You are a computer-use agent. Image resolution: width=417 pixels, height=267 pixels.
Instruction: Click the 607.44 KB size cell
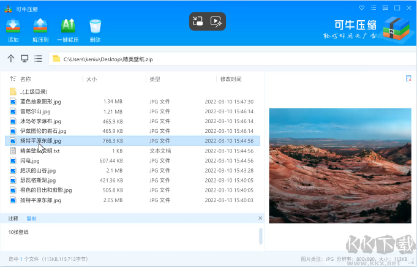tap(111, 160)
